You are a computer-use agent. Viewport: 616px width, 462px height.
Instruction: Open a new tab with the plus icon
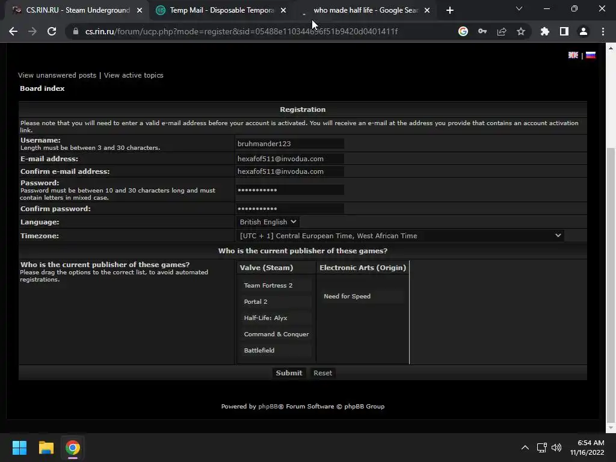coord(450,10)
